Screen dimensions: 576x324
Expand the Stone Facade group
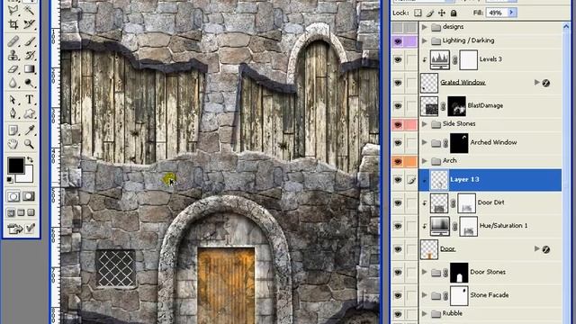click(425, 295)
